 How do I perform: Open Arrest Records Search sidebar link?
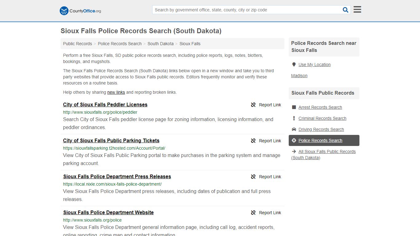coord(320,107)
